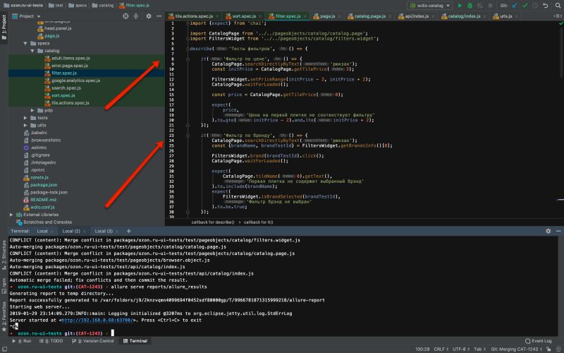Click the Git revert arrow icon

tap(546, 6)
